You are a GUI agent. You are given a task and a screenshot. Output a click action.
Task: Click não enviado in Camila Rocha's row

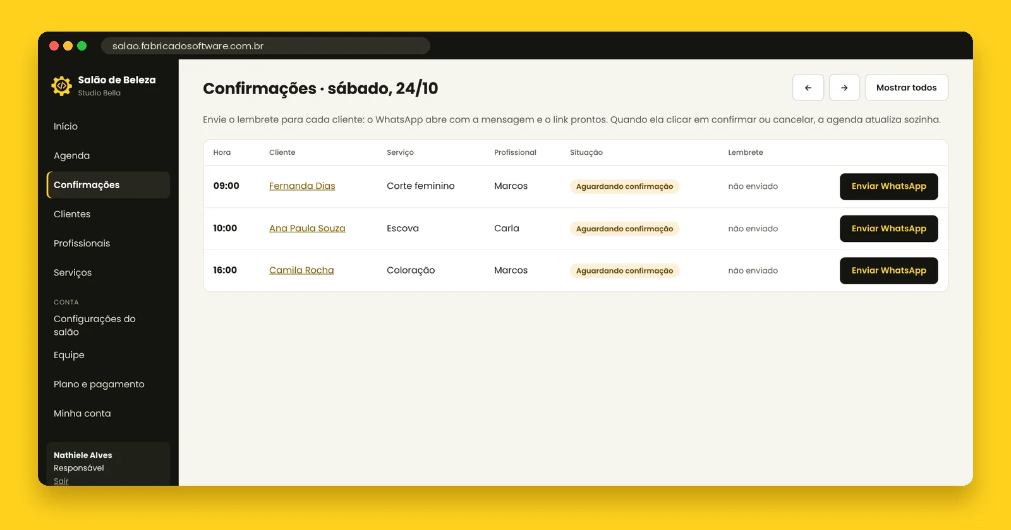pos(753,270)
